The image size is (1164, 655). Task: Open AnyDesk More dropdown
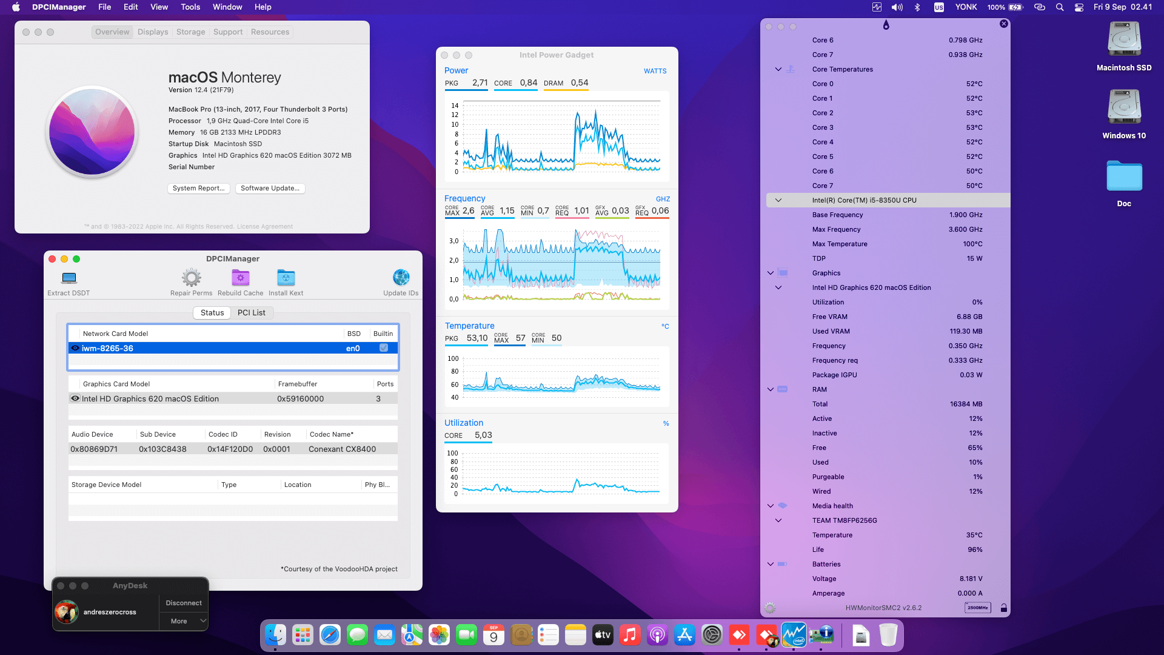tap(184, 621)
